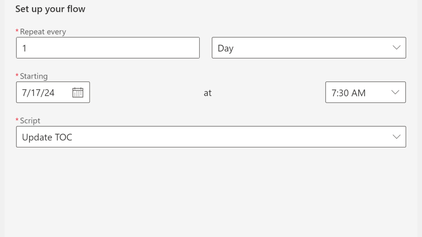Click the chevron in the Script dropdown

(x=396, y=137)
